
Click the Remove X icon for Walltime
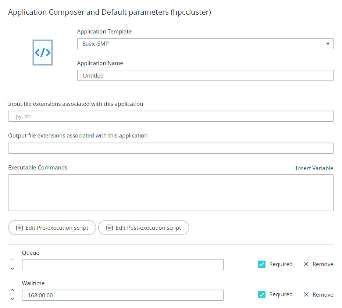[306, 294]
